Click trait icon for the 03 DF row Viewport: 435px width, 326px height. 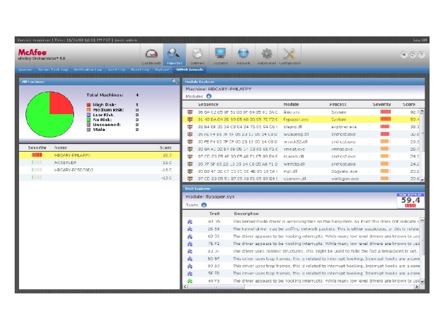[x=190, y=251]
